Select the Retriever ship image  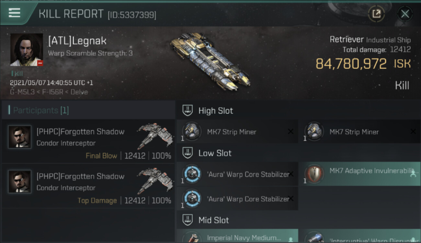pyautogui.click(x=210, y=63)
